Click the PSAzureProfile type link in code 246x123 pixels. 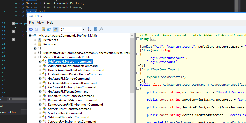[x=172, y=77]
